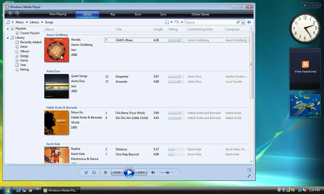324x194 pixels.
Task: Turn on shuffle playback
Action: [x=86, y=173]
